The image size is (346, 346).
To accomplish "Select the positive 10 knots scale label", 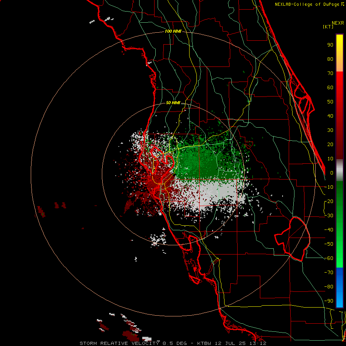I will tap(330, 159).
